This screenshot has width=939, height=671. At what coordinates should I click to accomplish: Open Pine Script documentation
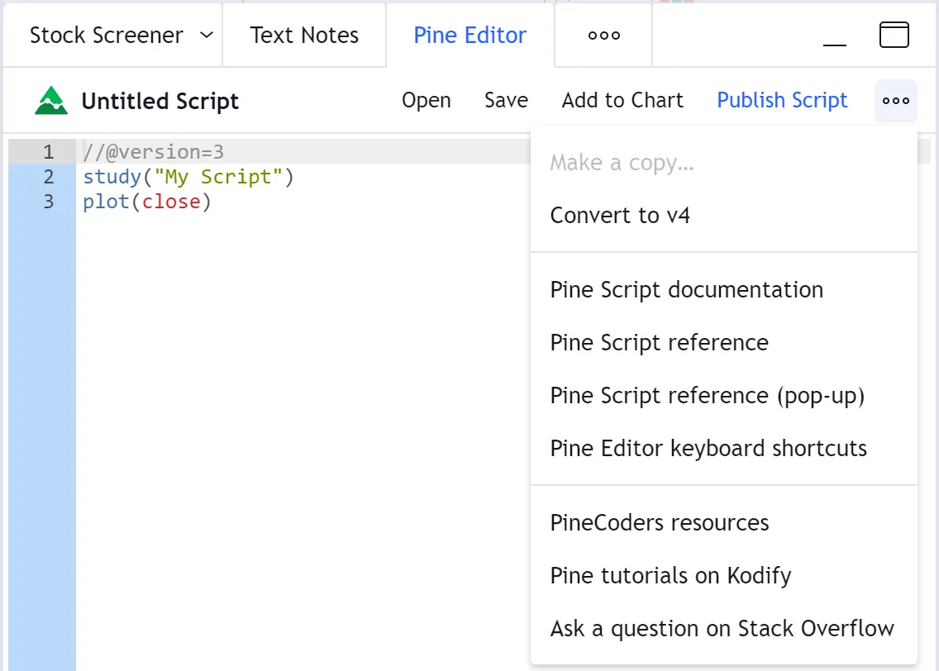coord(686,290)
